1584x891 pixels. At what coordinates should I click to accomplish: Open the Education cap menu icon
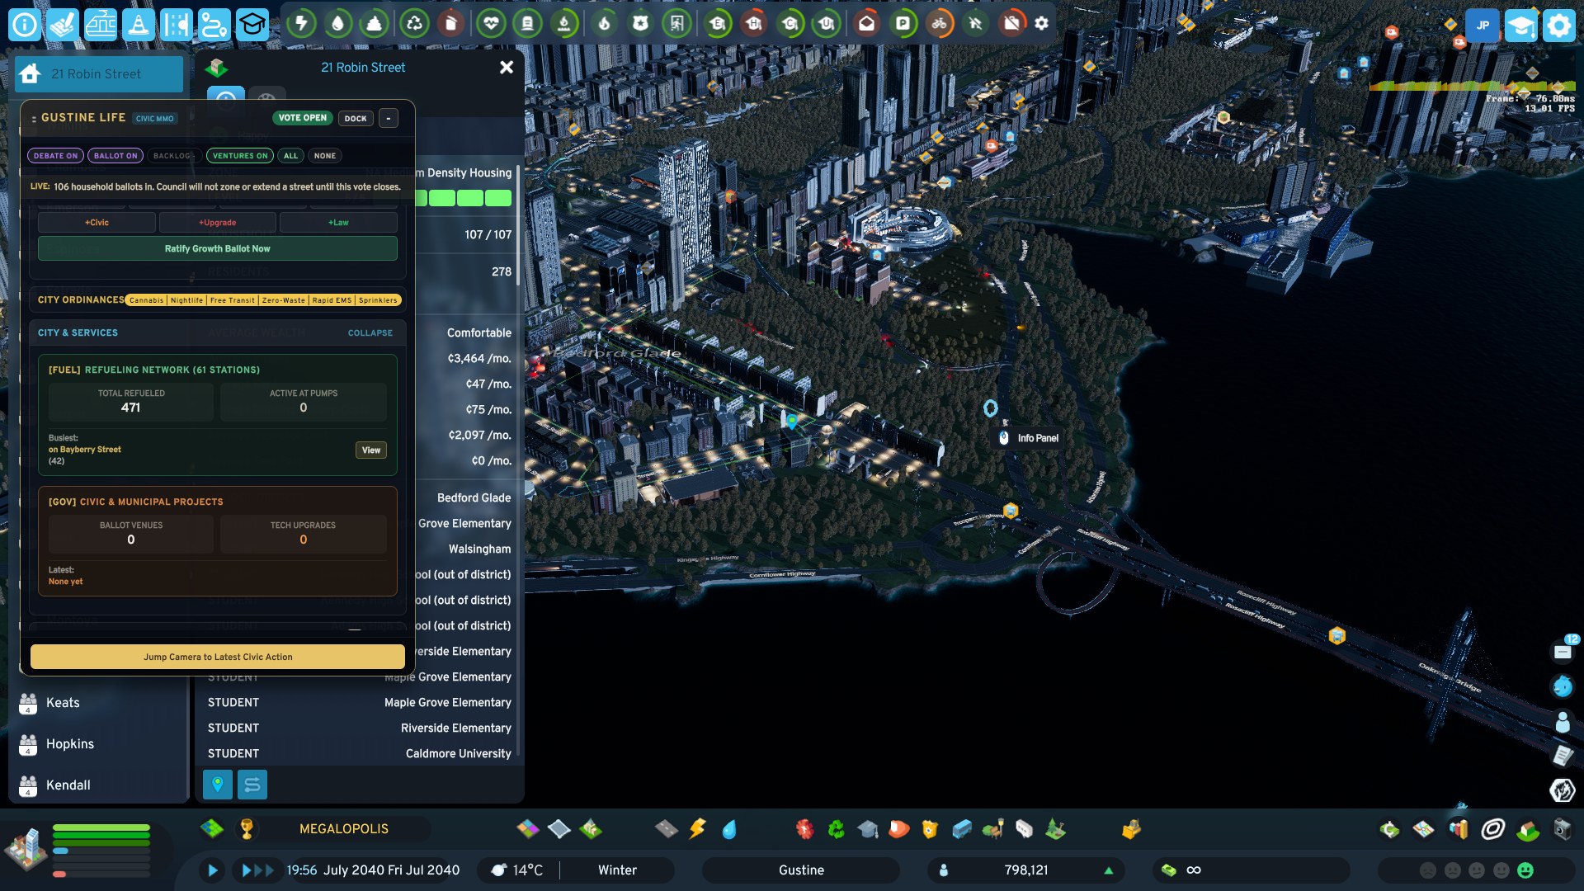click(252, 25)
